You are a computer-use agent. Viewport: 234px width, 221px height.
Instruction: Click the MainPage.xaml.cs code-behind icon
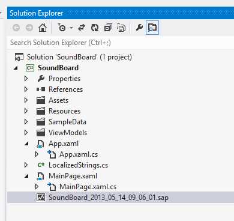52,187
